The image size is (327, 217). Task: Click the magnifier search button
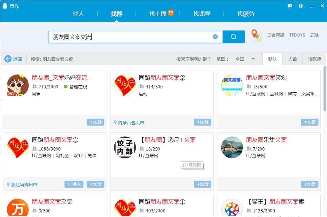click(x=233, y=37)
